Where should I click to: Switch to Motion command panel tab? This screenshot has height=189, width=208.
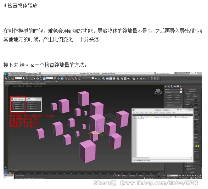(175, 86)
